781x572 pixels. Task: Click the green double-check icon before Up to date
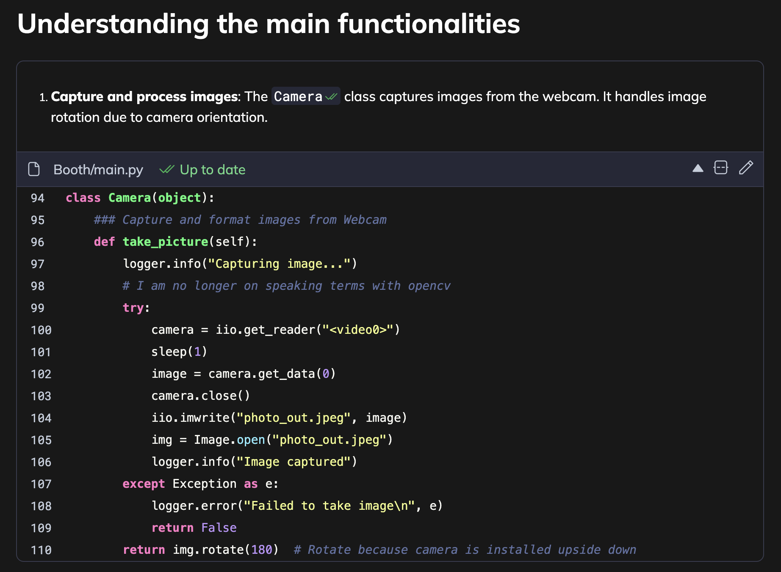[x=166, y=170]
